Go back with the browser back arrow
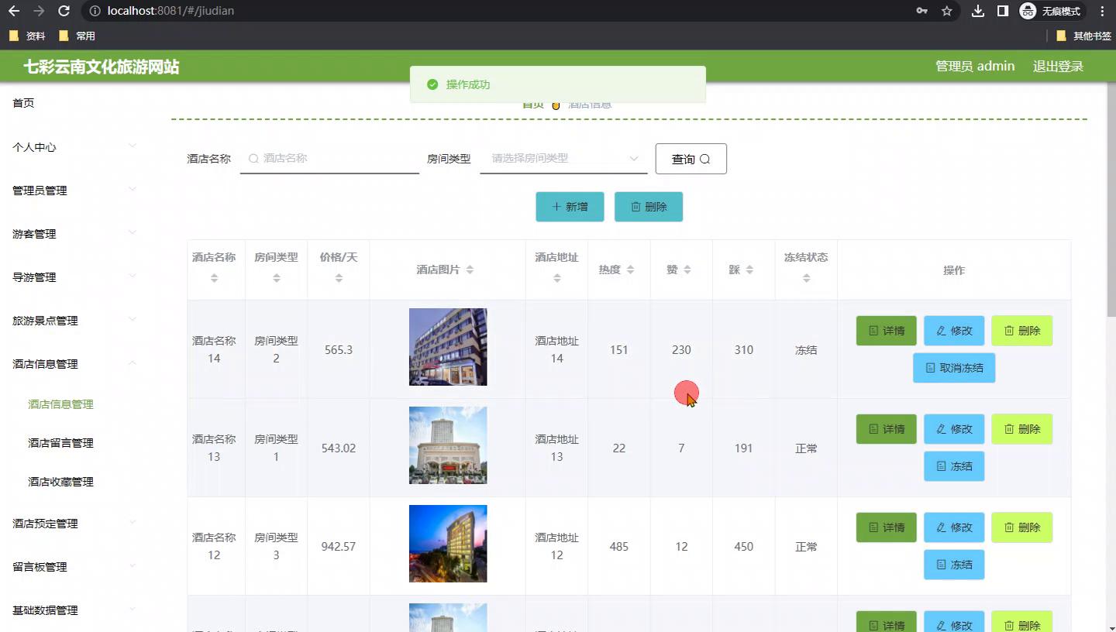The width and height of the screenshot is (1116, 632). 14,11
